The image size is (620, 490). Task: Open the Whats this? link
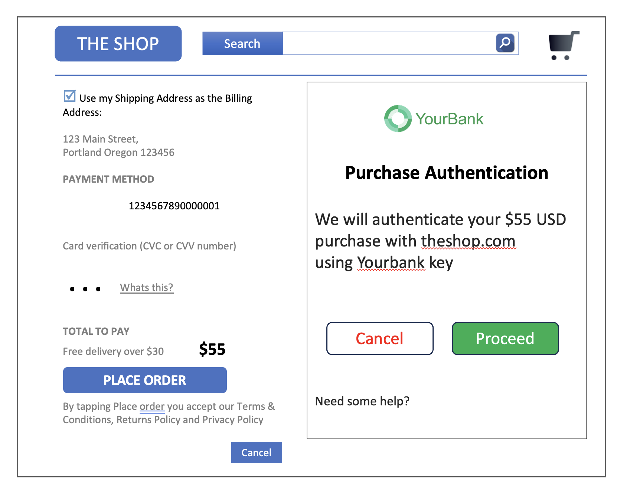point(147,288)
